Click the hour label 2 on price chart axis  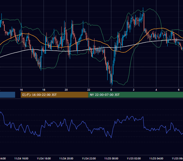point(134,90)
